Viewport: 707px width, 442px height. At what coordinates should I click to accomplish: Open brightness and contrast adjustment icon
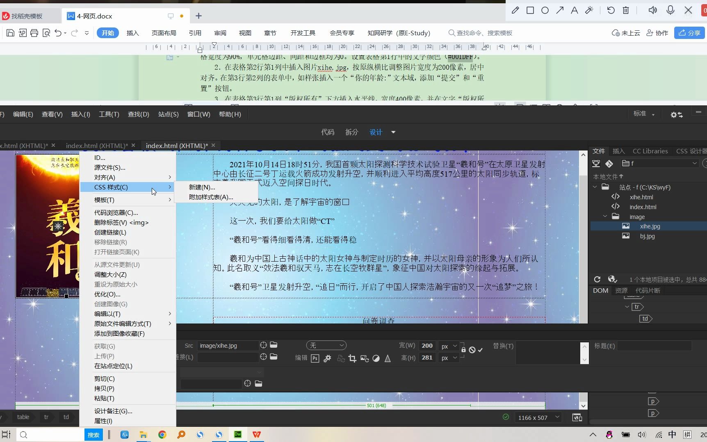coord(376,358)
